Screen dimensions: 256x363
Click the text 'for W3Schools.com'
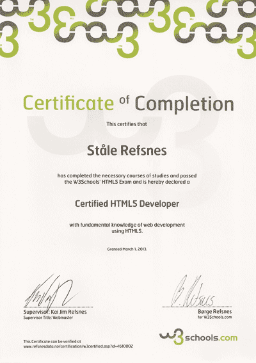pyautogui.click(x=215, y=317)
